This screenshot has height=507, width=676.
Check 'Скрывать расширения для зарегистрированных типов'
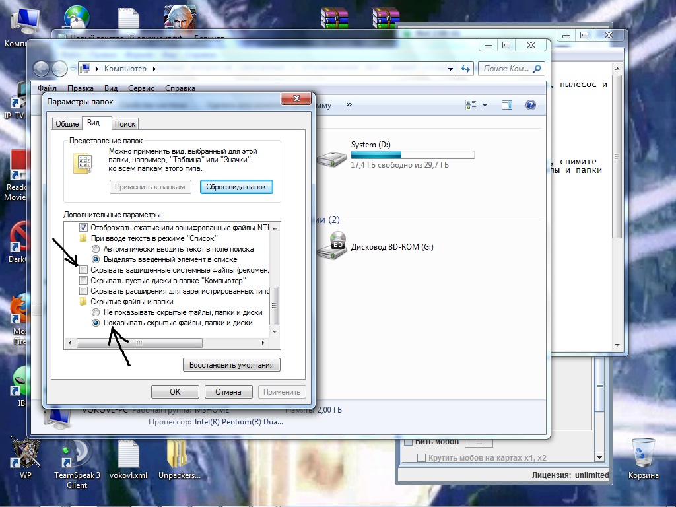pyautogui.click(x=84, y=291)
